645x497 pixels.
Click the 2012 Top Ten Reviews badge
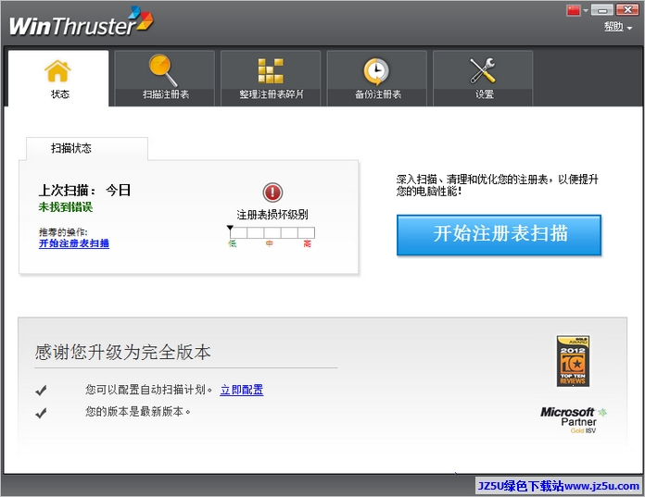[x=573, y=361]
